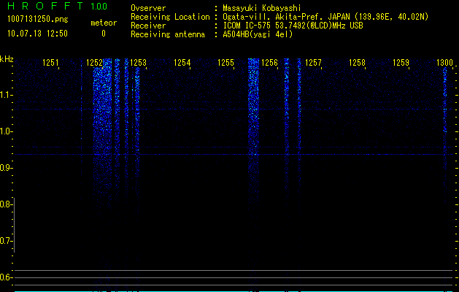This screenshot has height=292, width=459.
Task: Click the 1251 time marker
Action: 50,63
